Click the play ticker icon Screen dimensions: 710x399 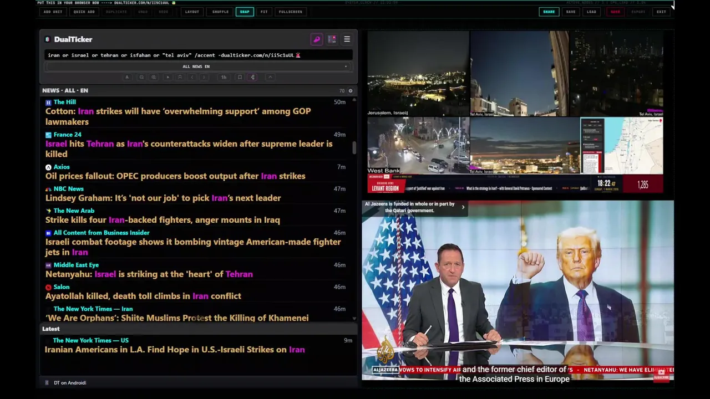pyautogui.click(x=168, y=77)
